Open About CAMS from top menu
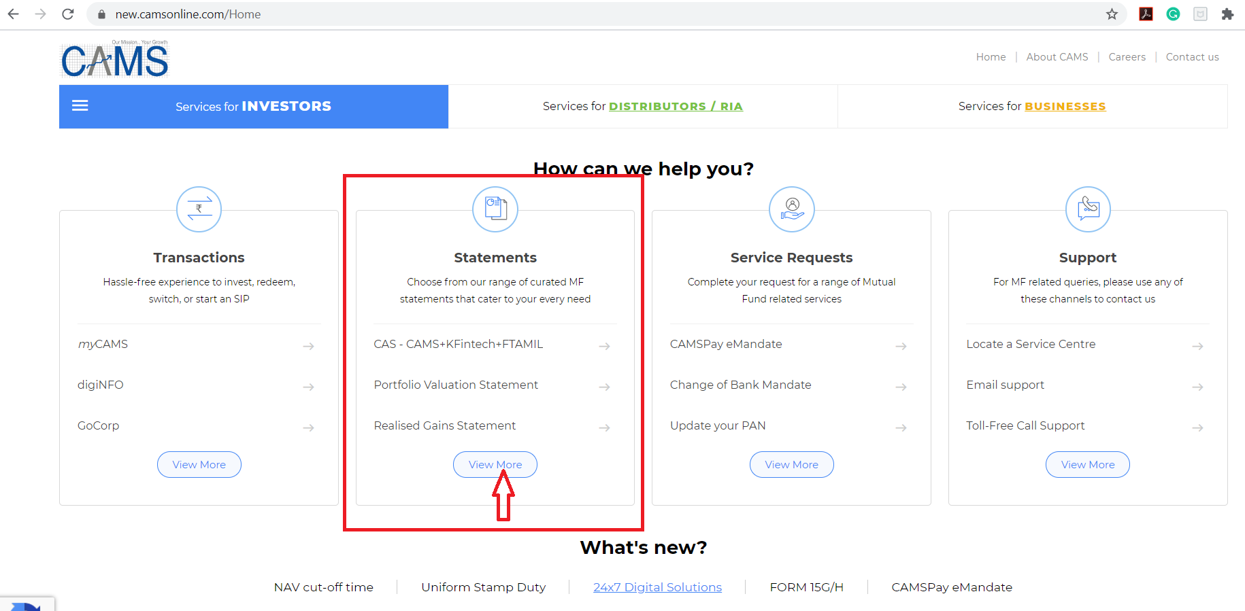Screen dimensions: 1245x611 click(x=1057, y=57)
